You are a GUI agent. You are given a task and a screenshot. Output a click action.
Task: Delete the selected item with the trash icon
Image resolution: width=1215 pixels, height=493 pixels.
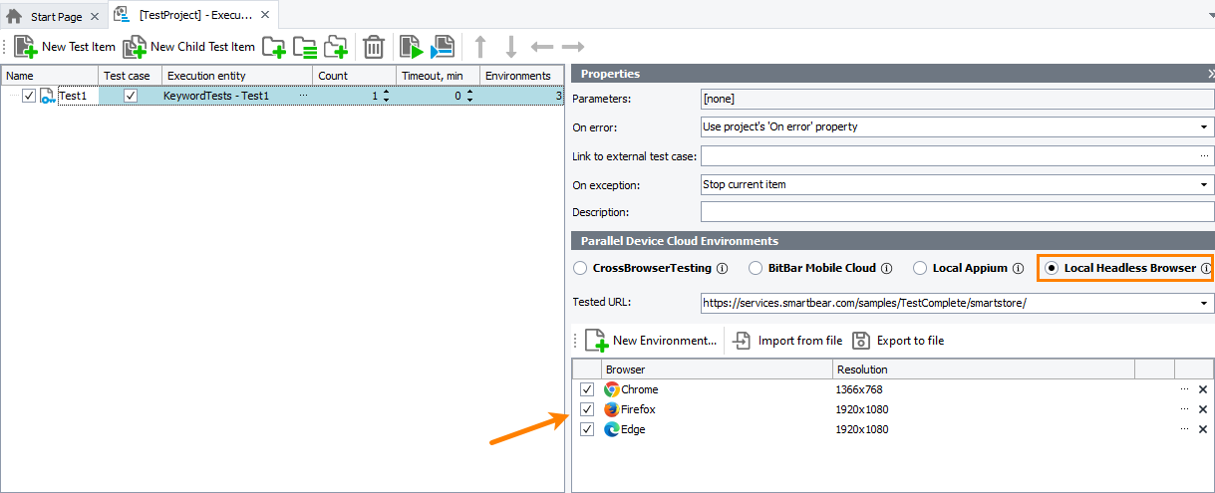point(374,47)
